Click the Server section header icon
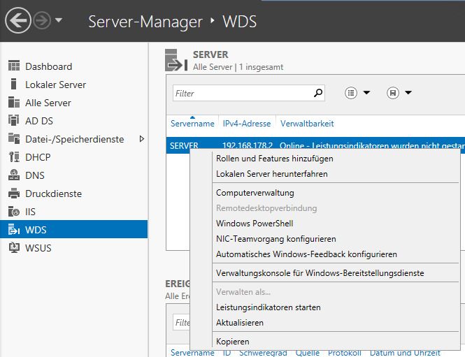This screenshot has width=465, height=357. [x=176, y=60]
